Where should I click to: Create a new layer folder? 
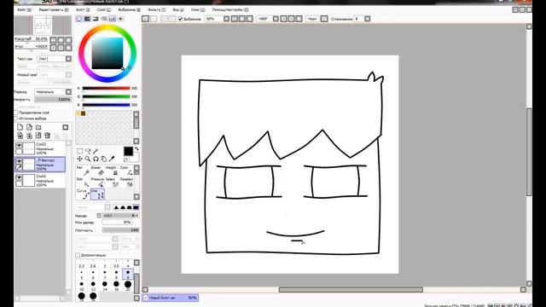click(38, 127)
